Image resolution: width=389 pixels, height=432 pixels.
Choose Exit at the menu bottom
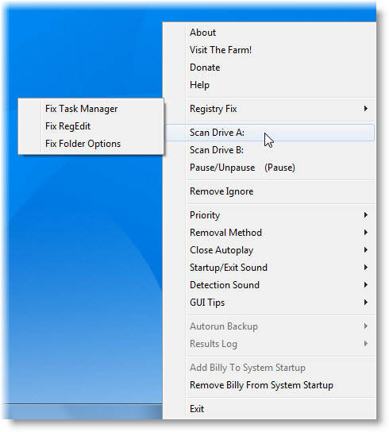click(269, 409)
